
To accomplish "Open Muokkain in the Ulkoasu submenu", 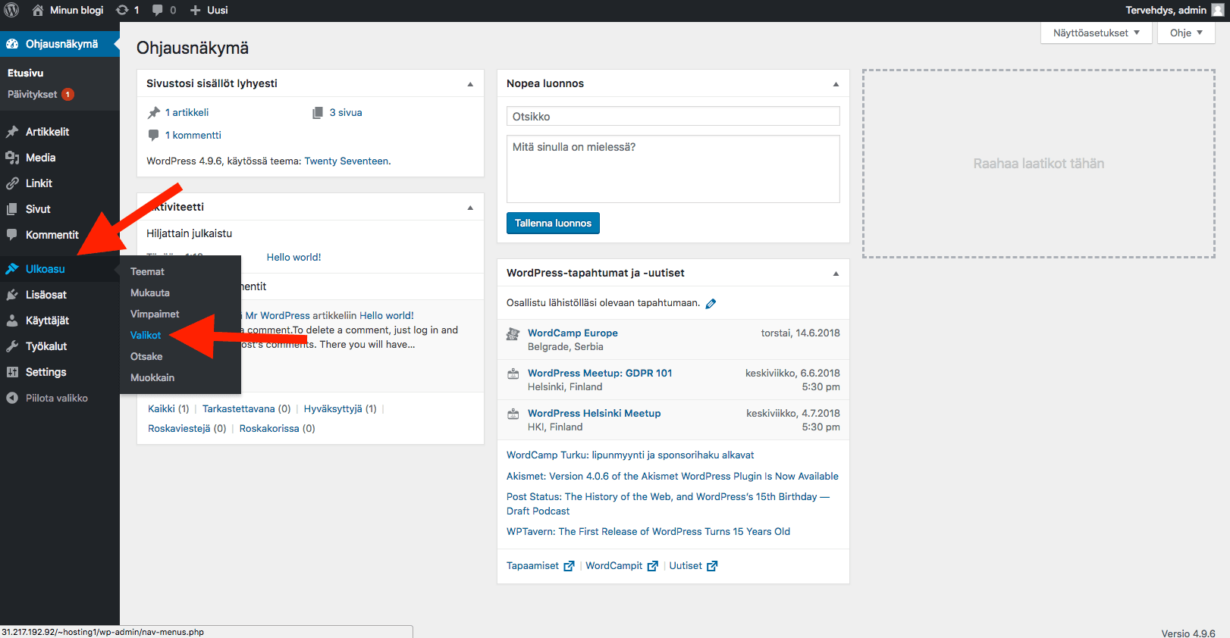I will click(152, 377).
